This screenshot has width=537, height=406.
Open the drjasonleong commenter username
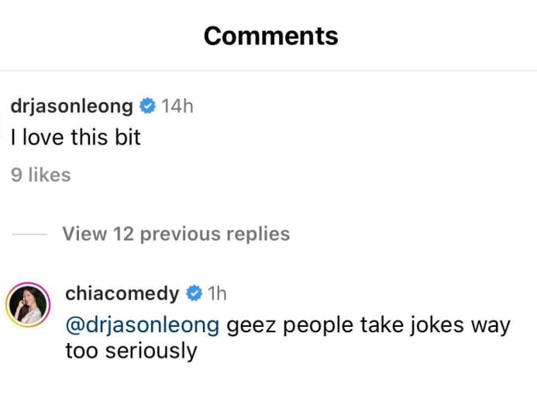(72, 106)
